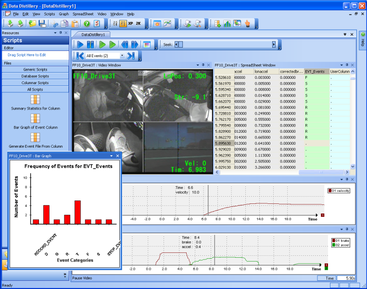Click Bar Graph of Event Column script icon

35,118
